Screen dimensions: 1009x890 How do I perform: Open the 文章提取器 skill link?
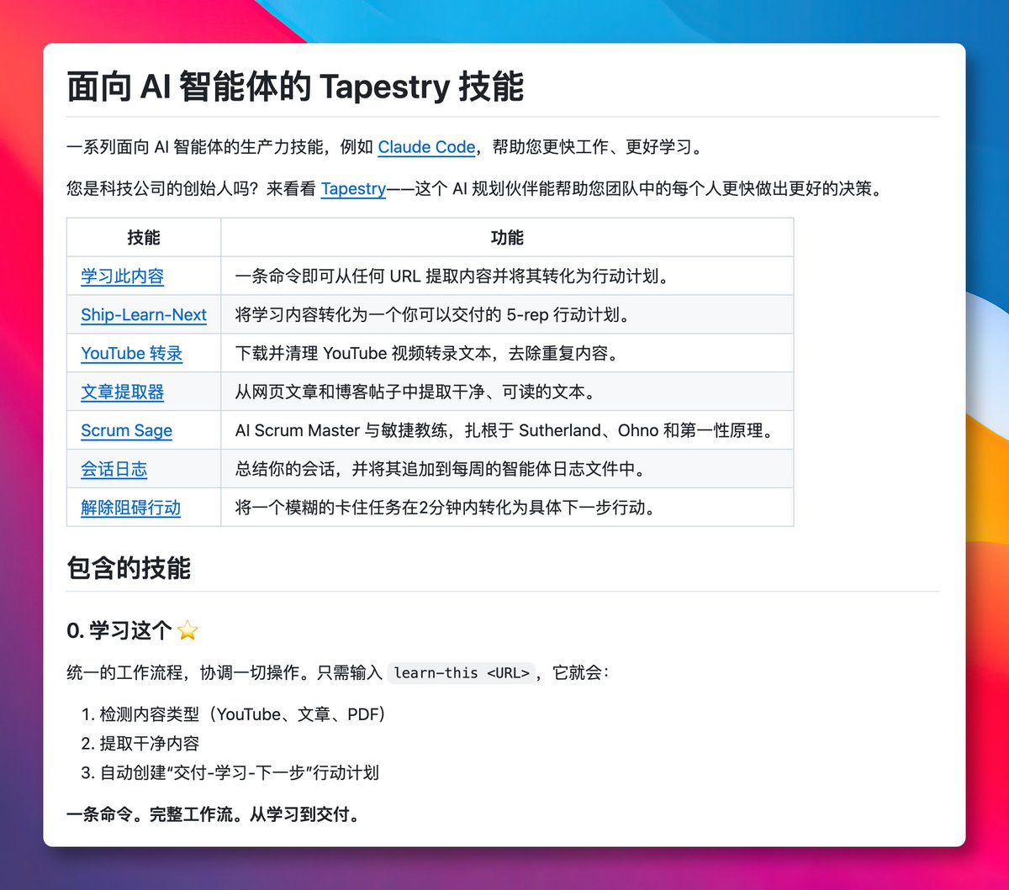pos(122,392)
